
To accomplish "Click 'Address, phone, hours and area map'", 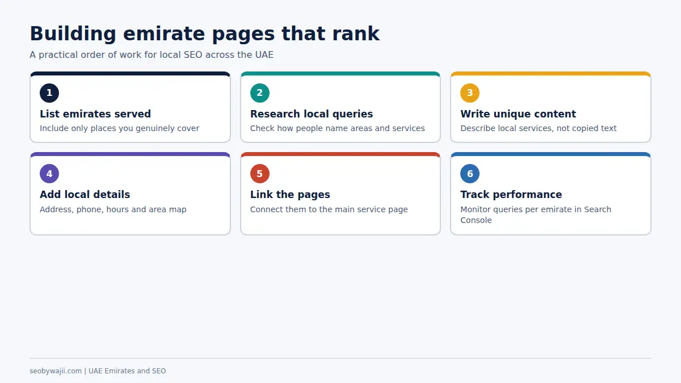I will 113,209.
